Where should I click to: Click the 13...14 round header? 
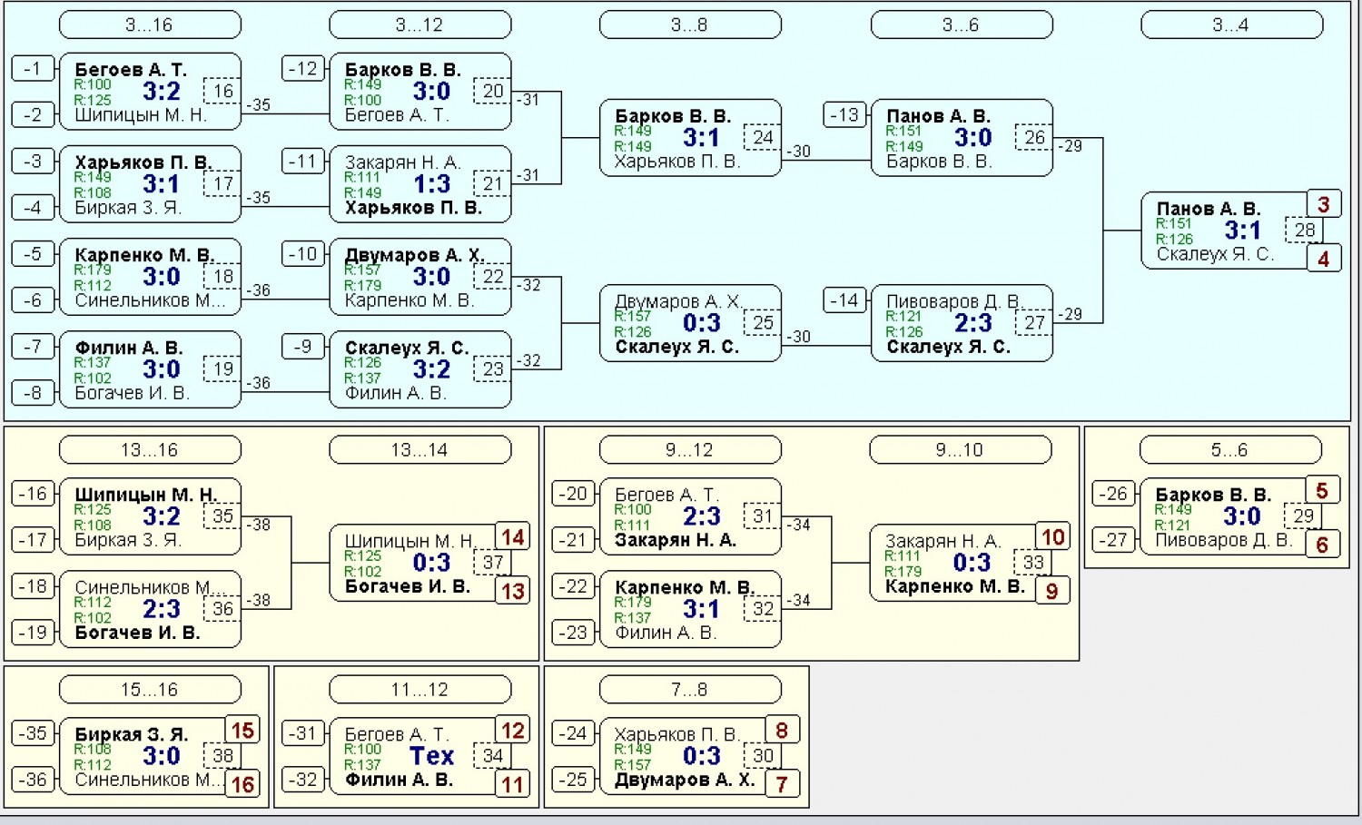pos(420,449)
